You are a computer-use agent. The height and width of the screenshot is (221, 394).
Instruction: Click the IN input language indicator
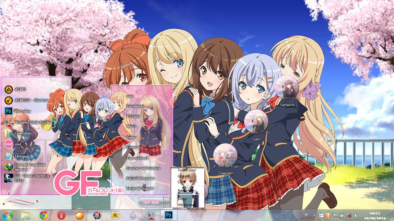point(306,215)
